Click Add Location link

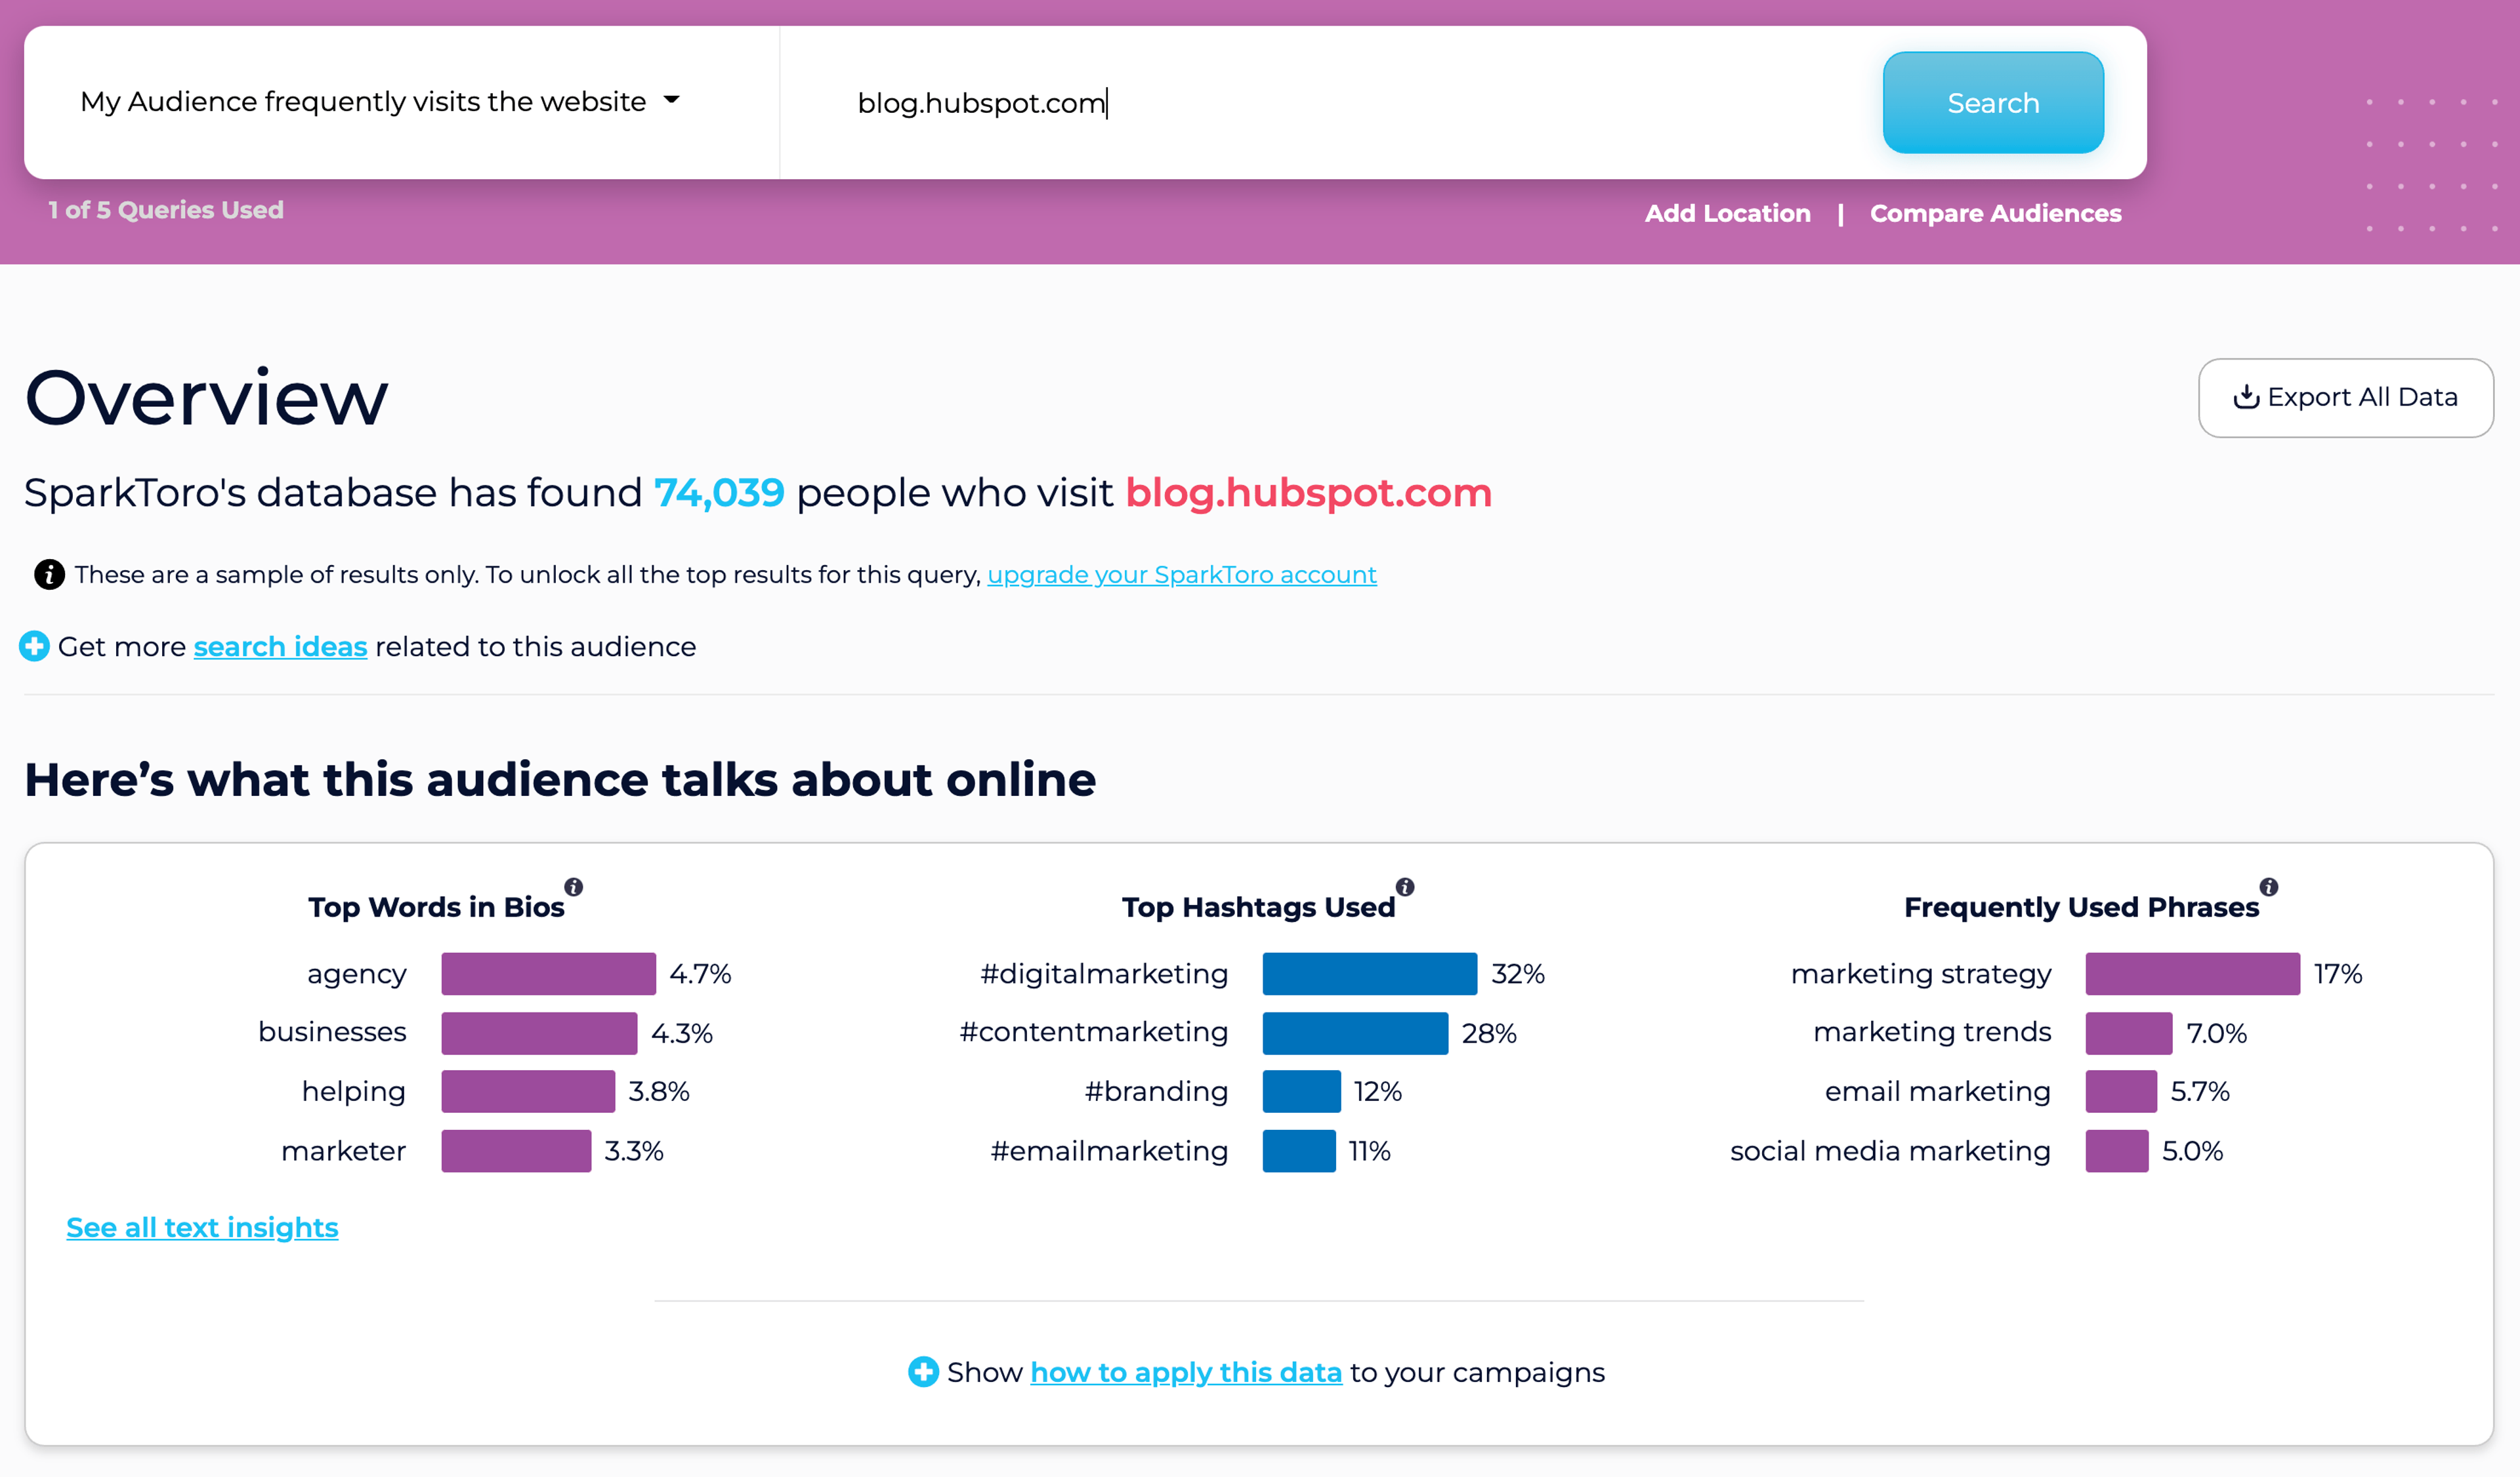click(x=1728, y=213)
